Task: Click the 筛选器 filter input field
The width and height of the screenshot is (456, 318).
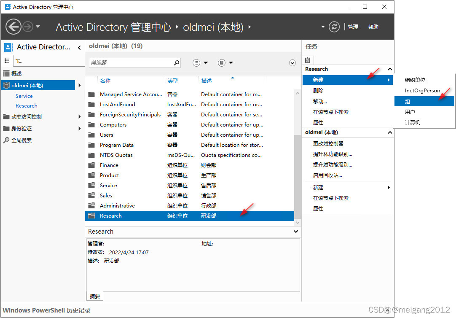Action: (131, 63)
